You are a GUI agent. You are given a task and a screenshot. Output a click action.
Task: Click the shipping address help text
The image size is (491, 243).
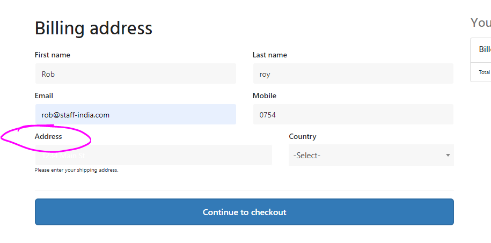click(x=76, y=170)
